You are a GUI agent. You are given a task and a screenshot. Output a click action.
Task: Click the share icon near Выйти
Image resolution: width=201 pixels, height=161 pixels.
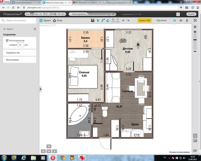(178, 14)
